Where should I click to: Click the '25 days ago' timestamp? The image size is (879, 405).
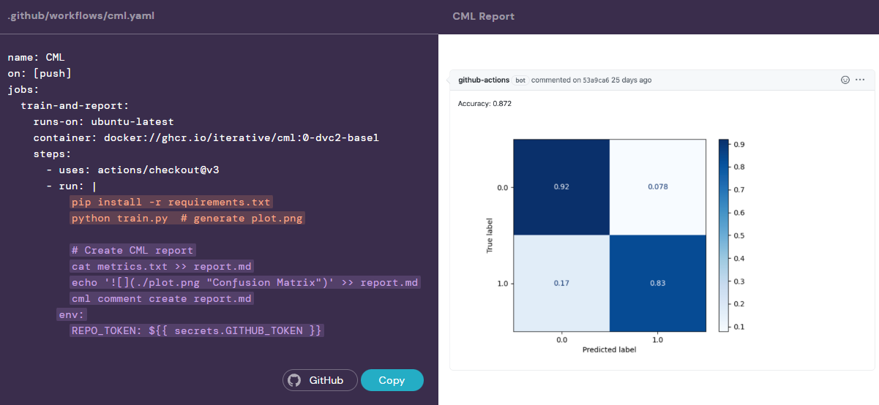click(632, 80)
